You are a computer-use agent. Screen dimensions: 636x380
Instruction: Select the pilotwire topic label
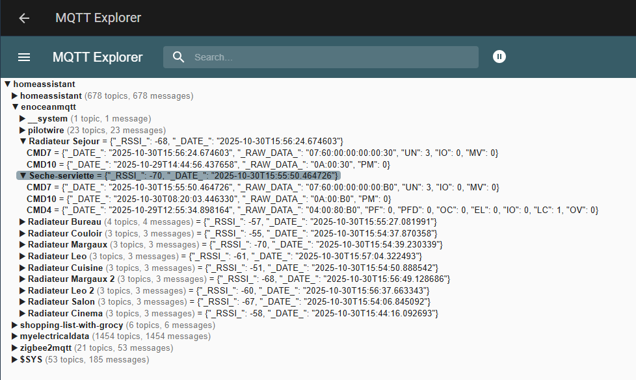click(x=46, y=131)
